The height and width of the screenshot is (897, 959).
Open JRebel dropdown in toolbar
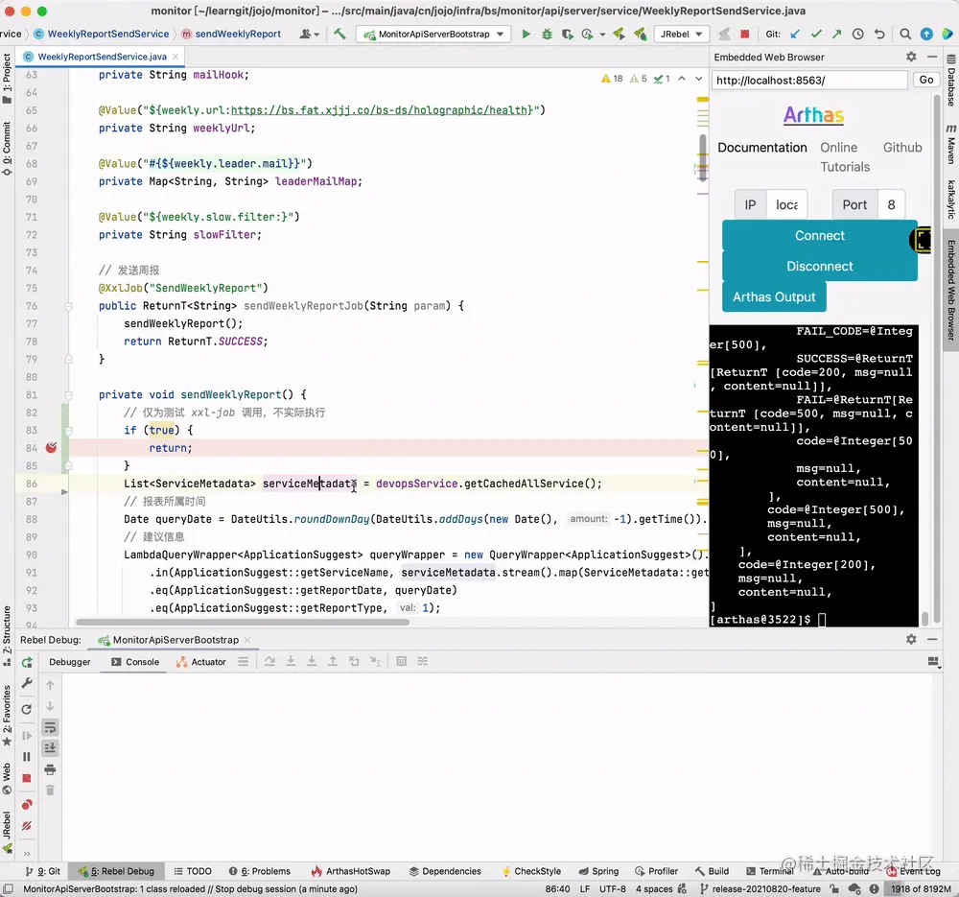pyautogui.click(x=681, y=35)
